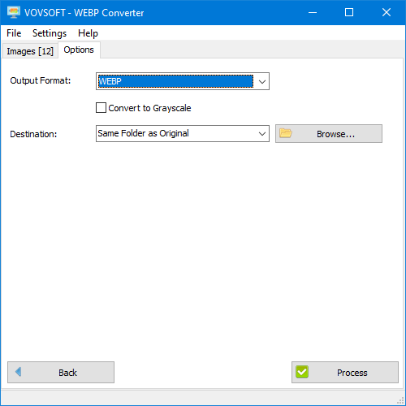The width and height of the screenshot is (406, 406).
Task: Open the Destination dropdown arrow
Action: pos(261,134)
